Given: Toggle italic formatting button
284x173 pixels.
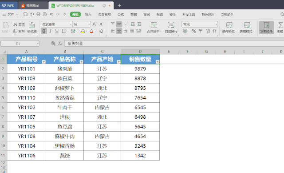Looking at the screenshot, I should [x=51, y=31].
